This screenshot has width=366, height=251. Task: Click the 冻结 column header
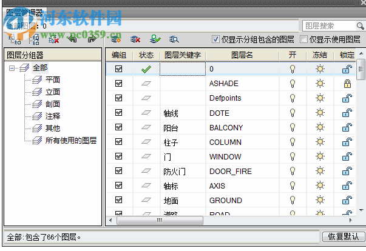320,55
